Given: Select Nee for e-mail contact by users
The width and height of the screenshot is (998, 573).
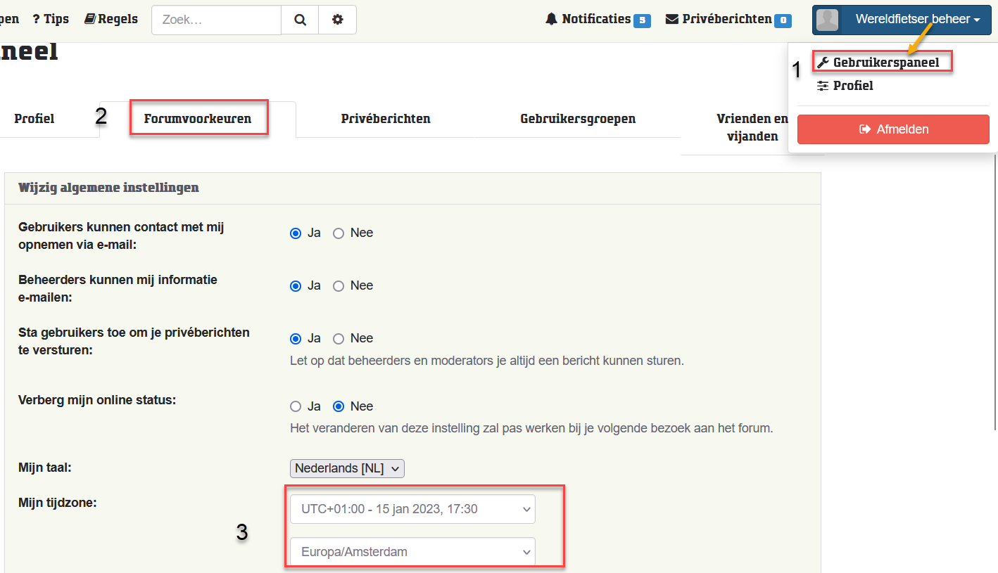Looking at the screenshot, I should click(x=339, y=233).
